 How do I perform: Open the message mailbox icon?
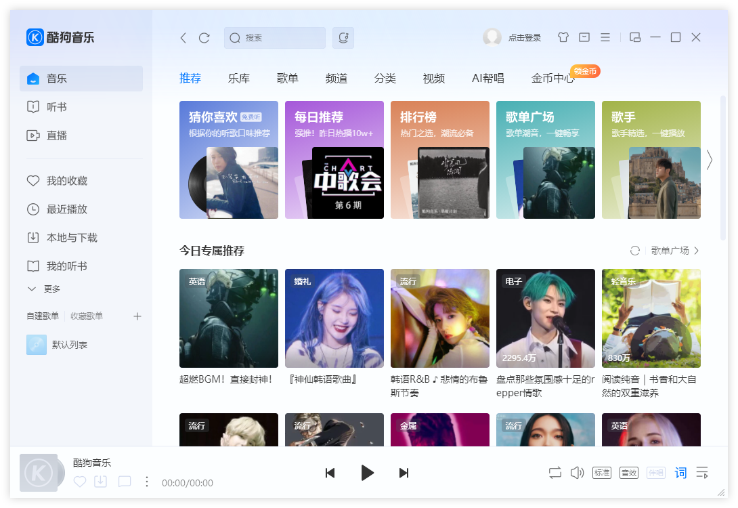584,37
